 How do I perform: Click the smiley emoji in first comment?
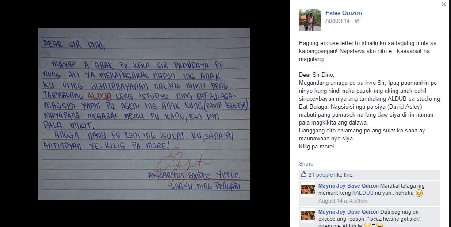click(419, 193)
